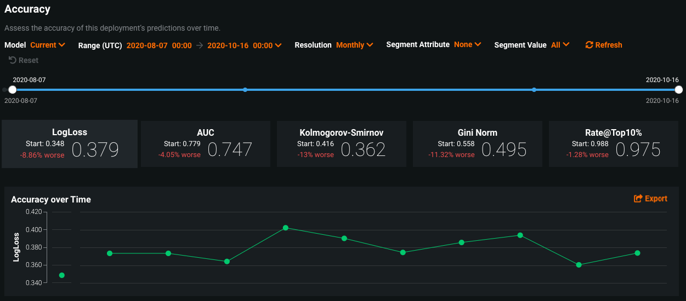Open the Segment Value All dropdown
Viewport: 686px width, 301px height.
pos(560,45)
